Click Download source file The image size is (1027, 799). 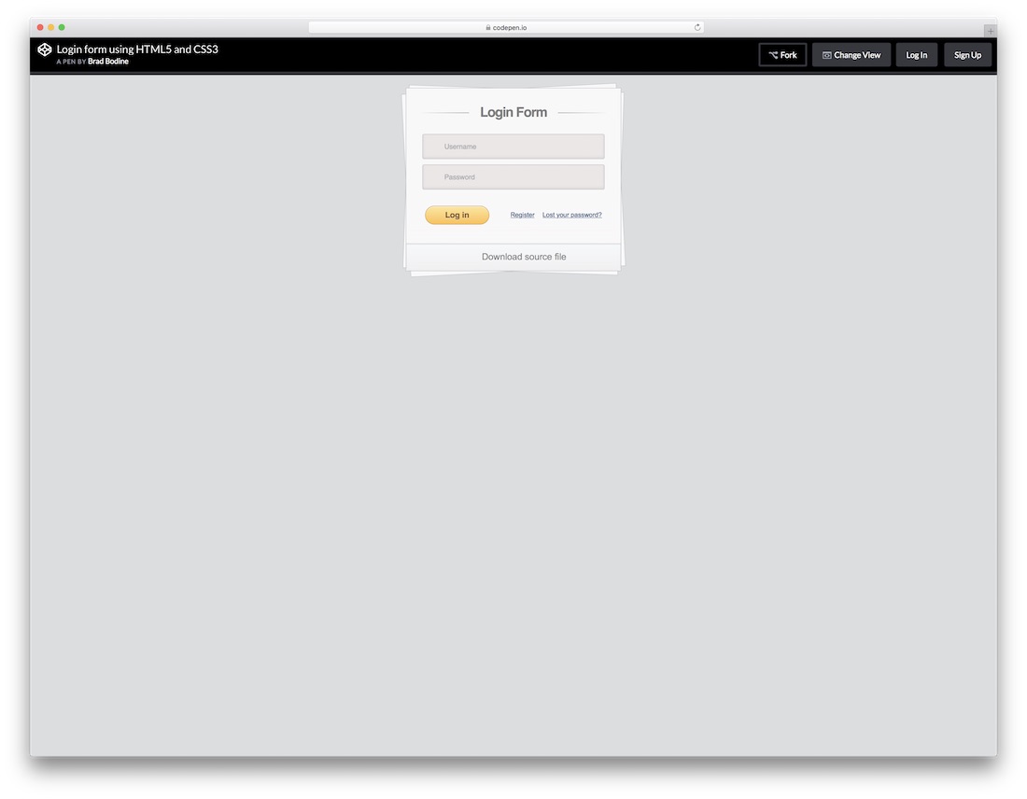pyautogui.click(x=523, y=256)
